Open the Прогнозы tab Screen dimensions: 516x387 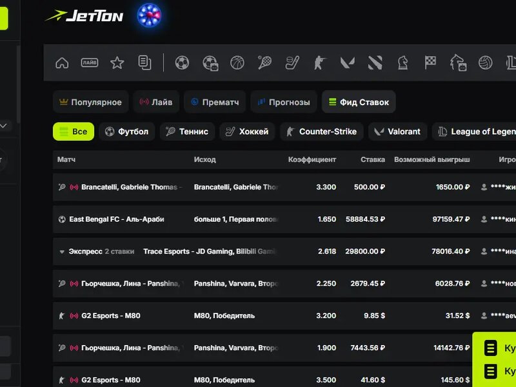click(284, 102)
